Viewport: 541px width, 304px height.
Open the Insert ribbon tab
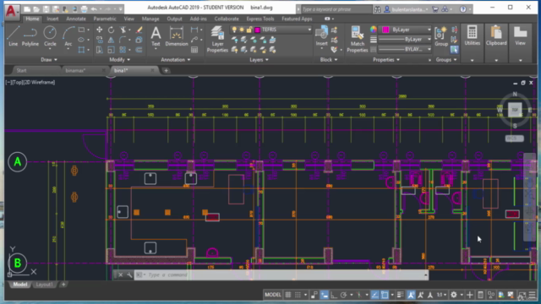tap(52, 19)
